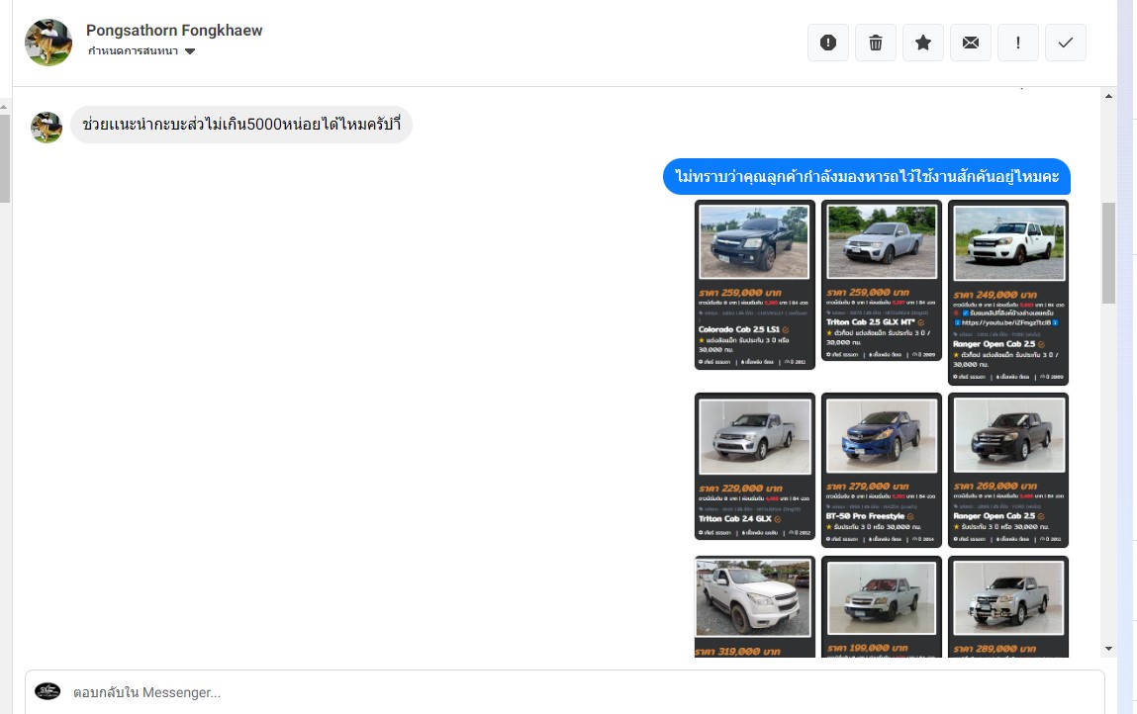The height and width of the screenshot is (714, 1137).
Task: Click page avatar icon in reply box
Action: pos(47,691)
